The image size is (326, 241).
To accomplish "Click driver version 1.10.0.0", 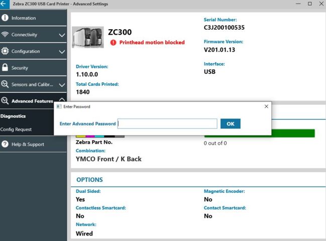I will tap(87, 74).
